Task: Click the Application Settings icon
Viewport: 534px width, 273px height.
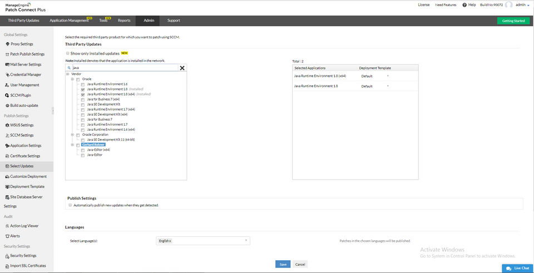Action: pos(7,145)
